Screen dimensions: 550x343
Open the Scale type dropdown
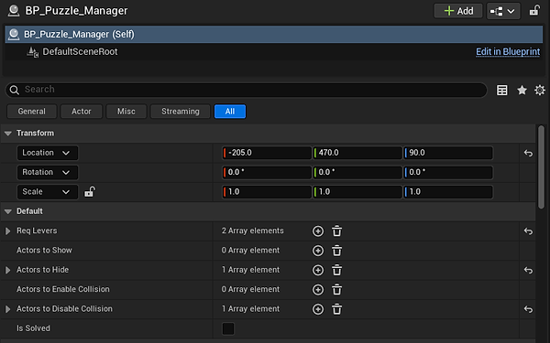[47, 192]
